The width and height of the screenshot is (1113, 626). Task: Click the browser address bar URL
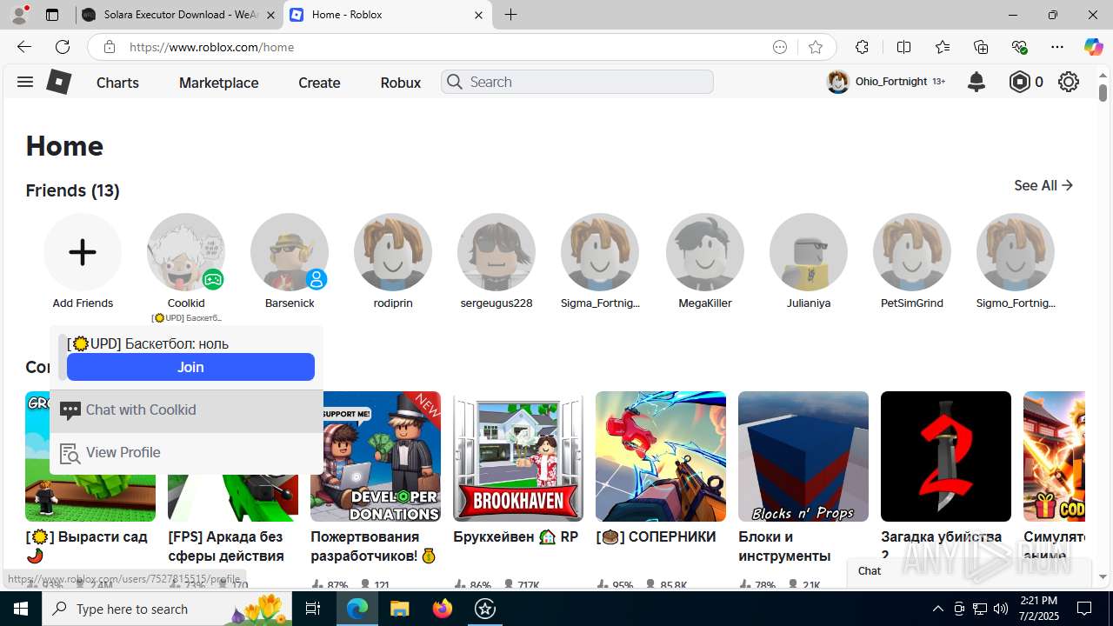pyautogui.click(x=212, y=47)
